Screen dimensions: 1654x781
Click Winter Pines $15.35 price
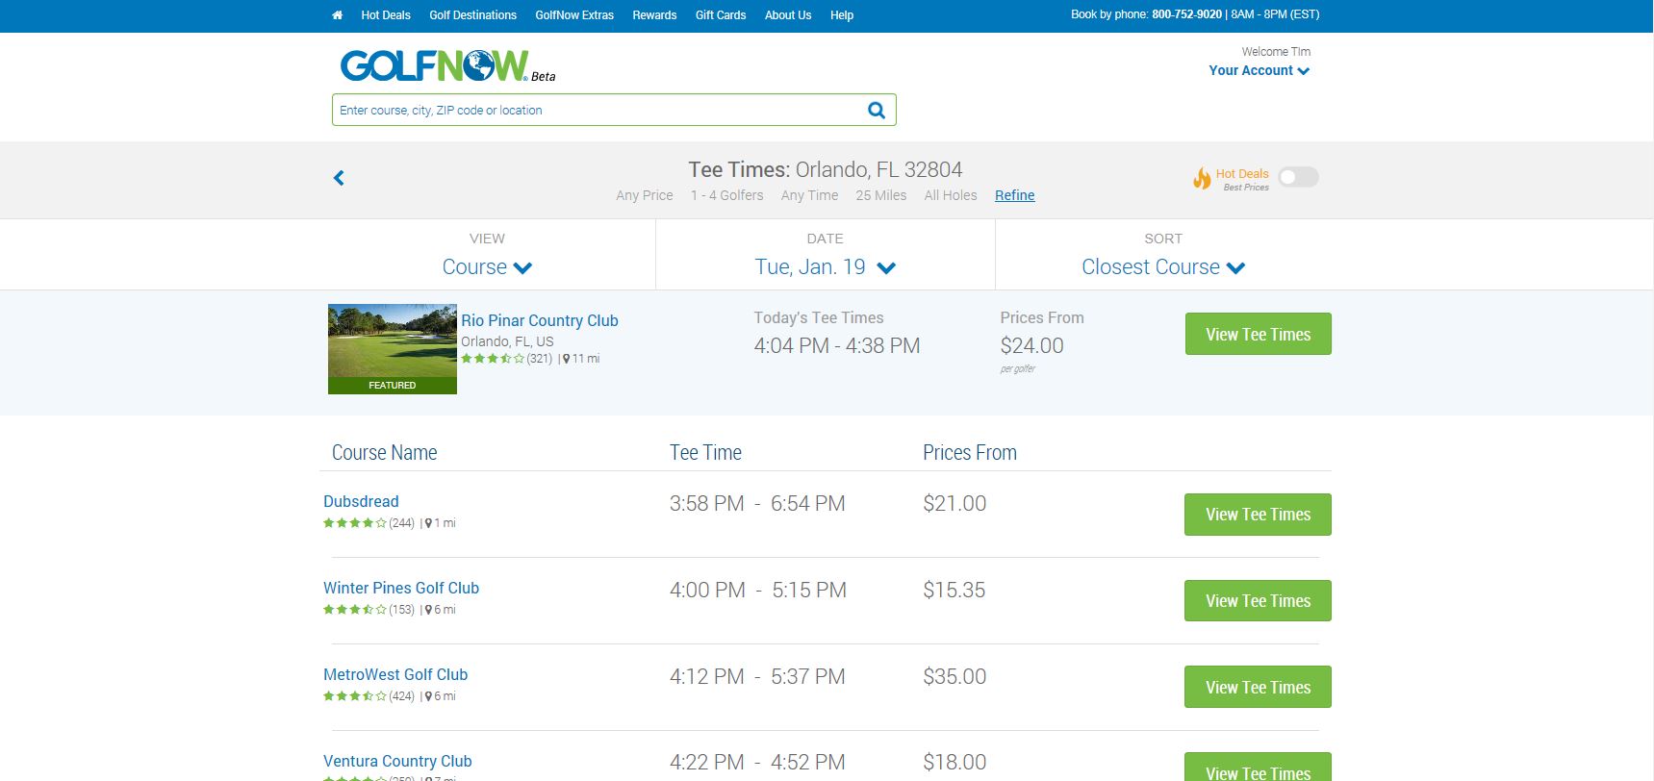point(954,590)
